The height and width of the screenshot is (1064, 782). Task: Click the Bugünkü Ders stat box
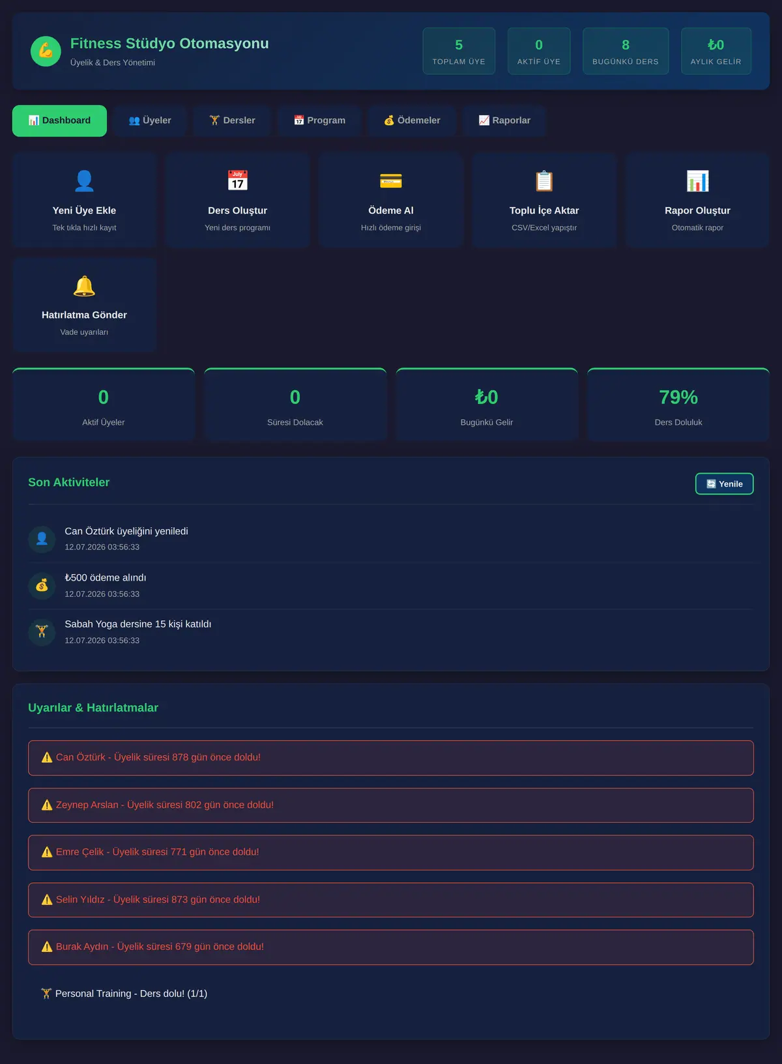coord(626,51)
